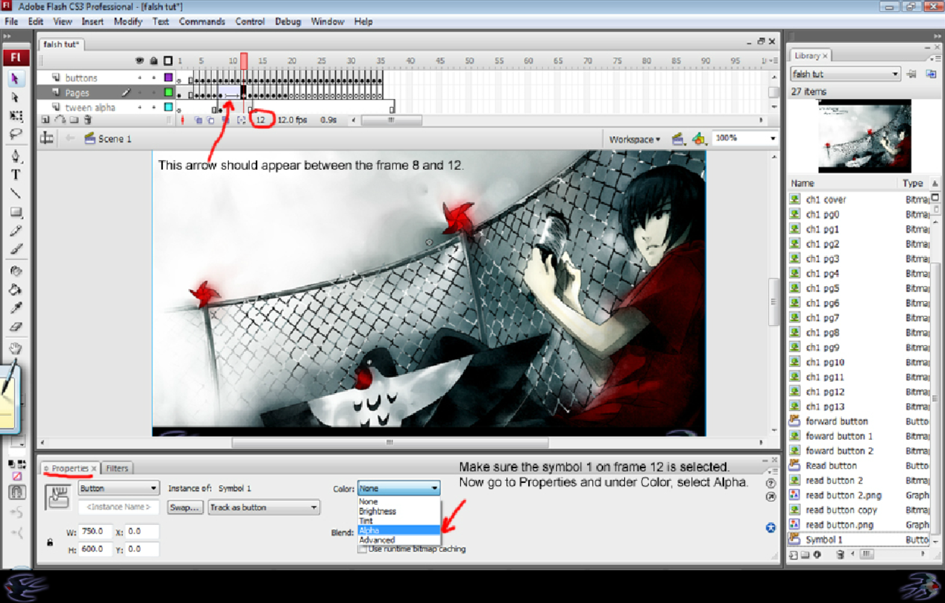The width and height of the screenshot is (945, 603).
Task: Toggle lock all layers padlock icon
Action: pos(154,61)
